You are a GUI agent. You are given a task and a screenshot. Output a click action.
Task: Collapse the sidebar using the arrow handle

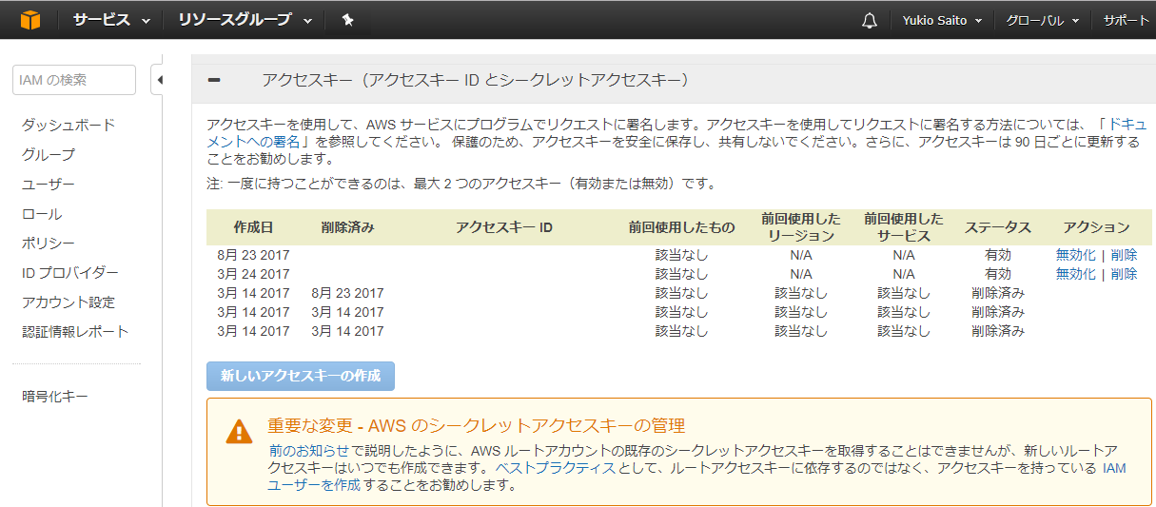158,80
